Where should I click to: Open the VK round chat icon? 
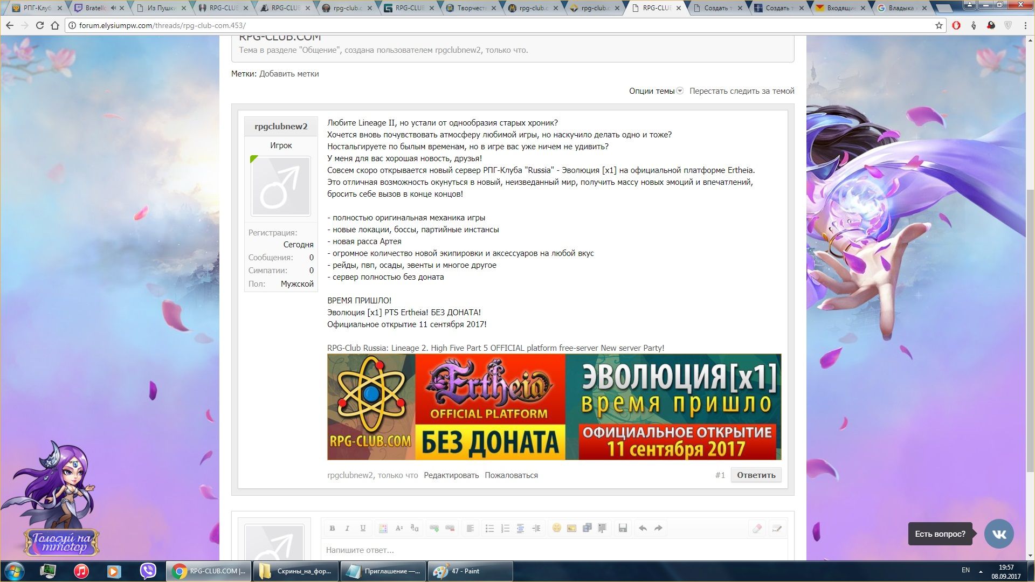pyautogui.click(x=999, y=534)
